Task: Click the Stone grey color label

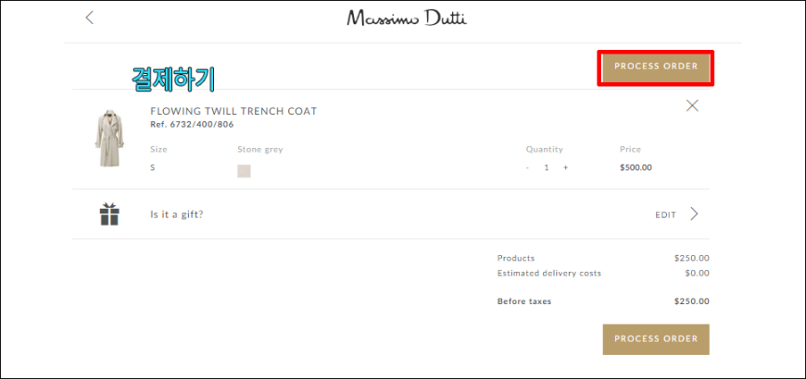Action: point(260,150)
